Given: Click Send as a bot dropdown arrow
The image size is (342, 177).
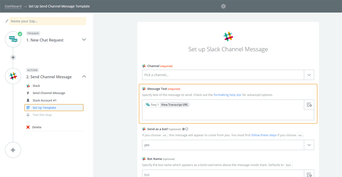Looking at the screenshot, I should 309,145.
